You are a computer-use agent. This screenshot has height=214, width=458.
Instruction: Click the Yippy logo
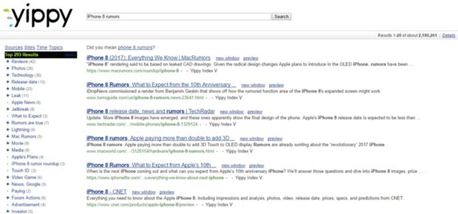pyautogui.click(x=37, y=16)
